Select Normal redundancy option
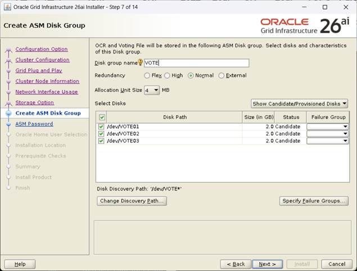 191,75
